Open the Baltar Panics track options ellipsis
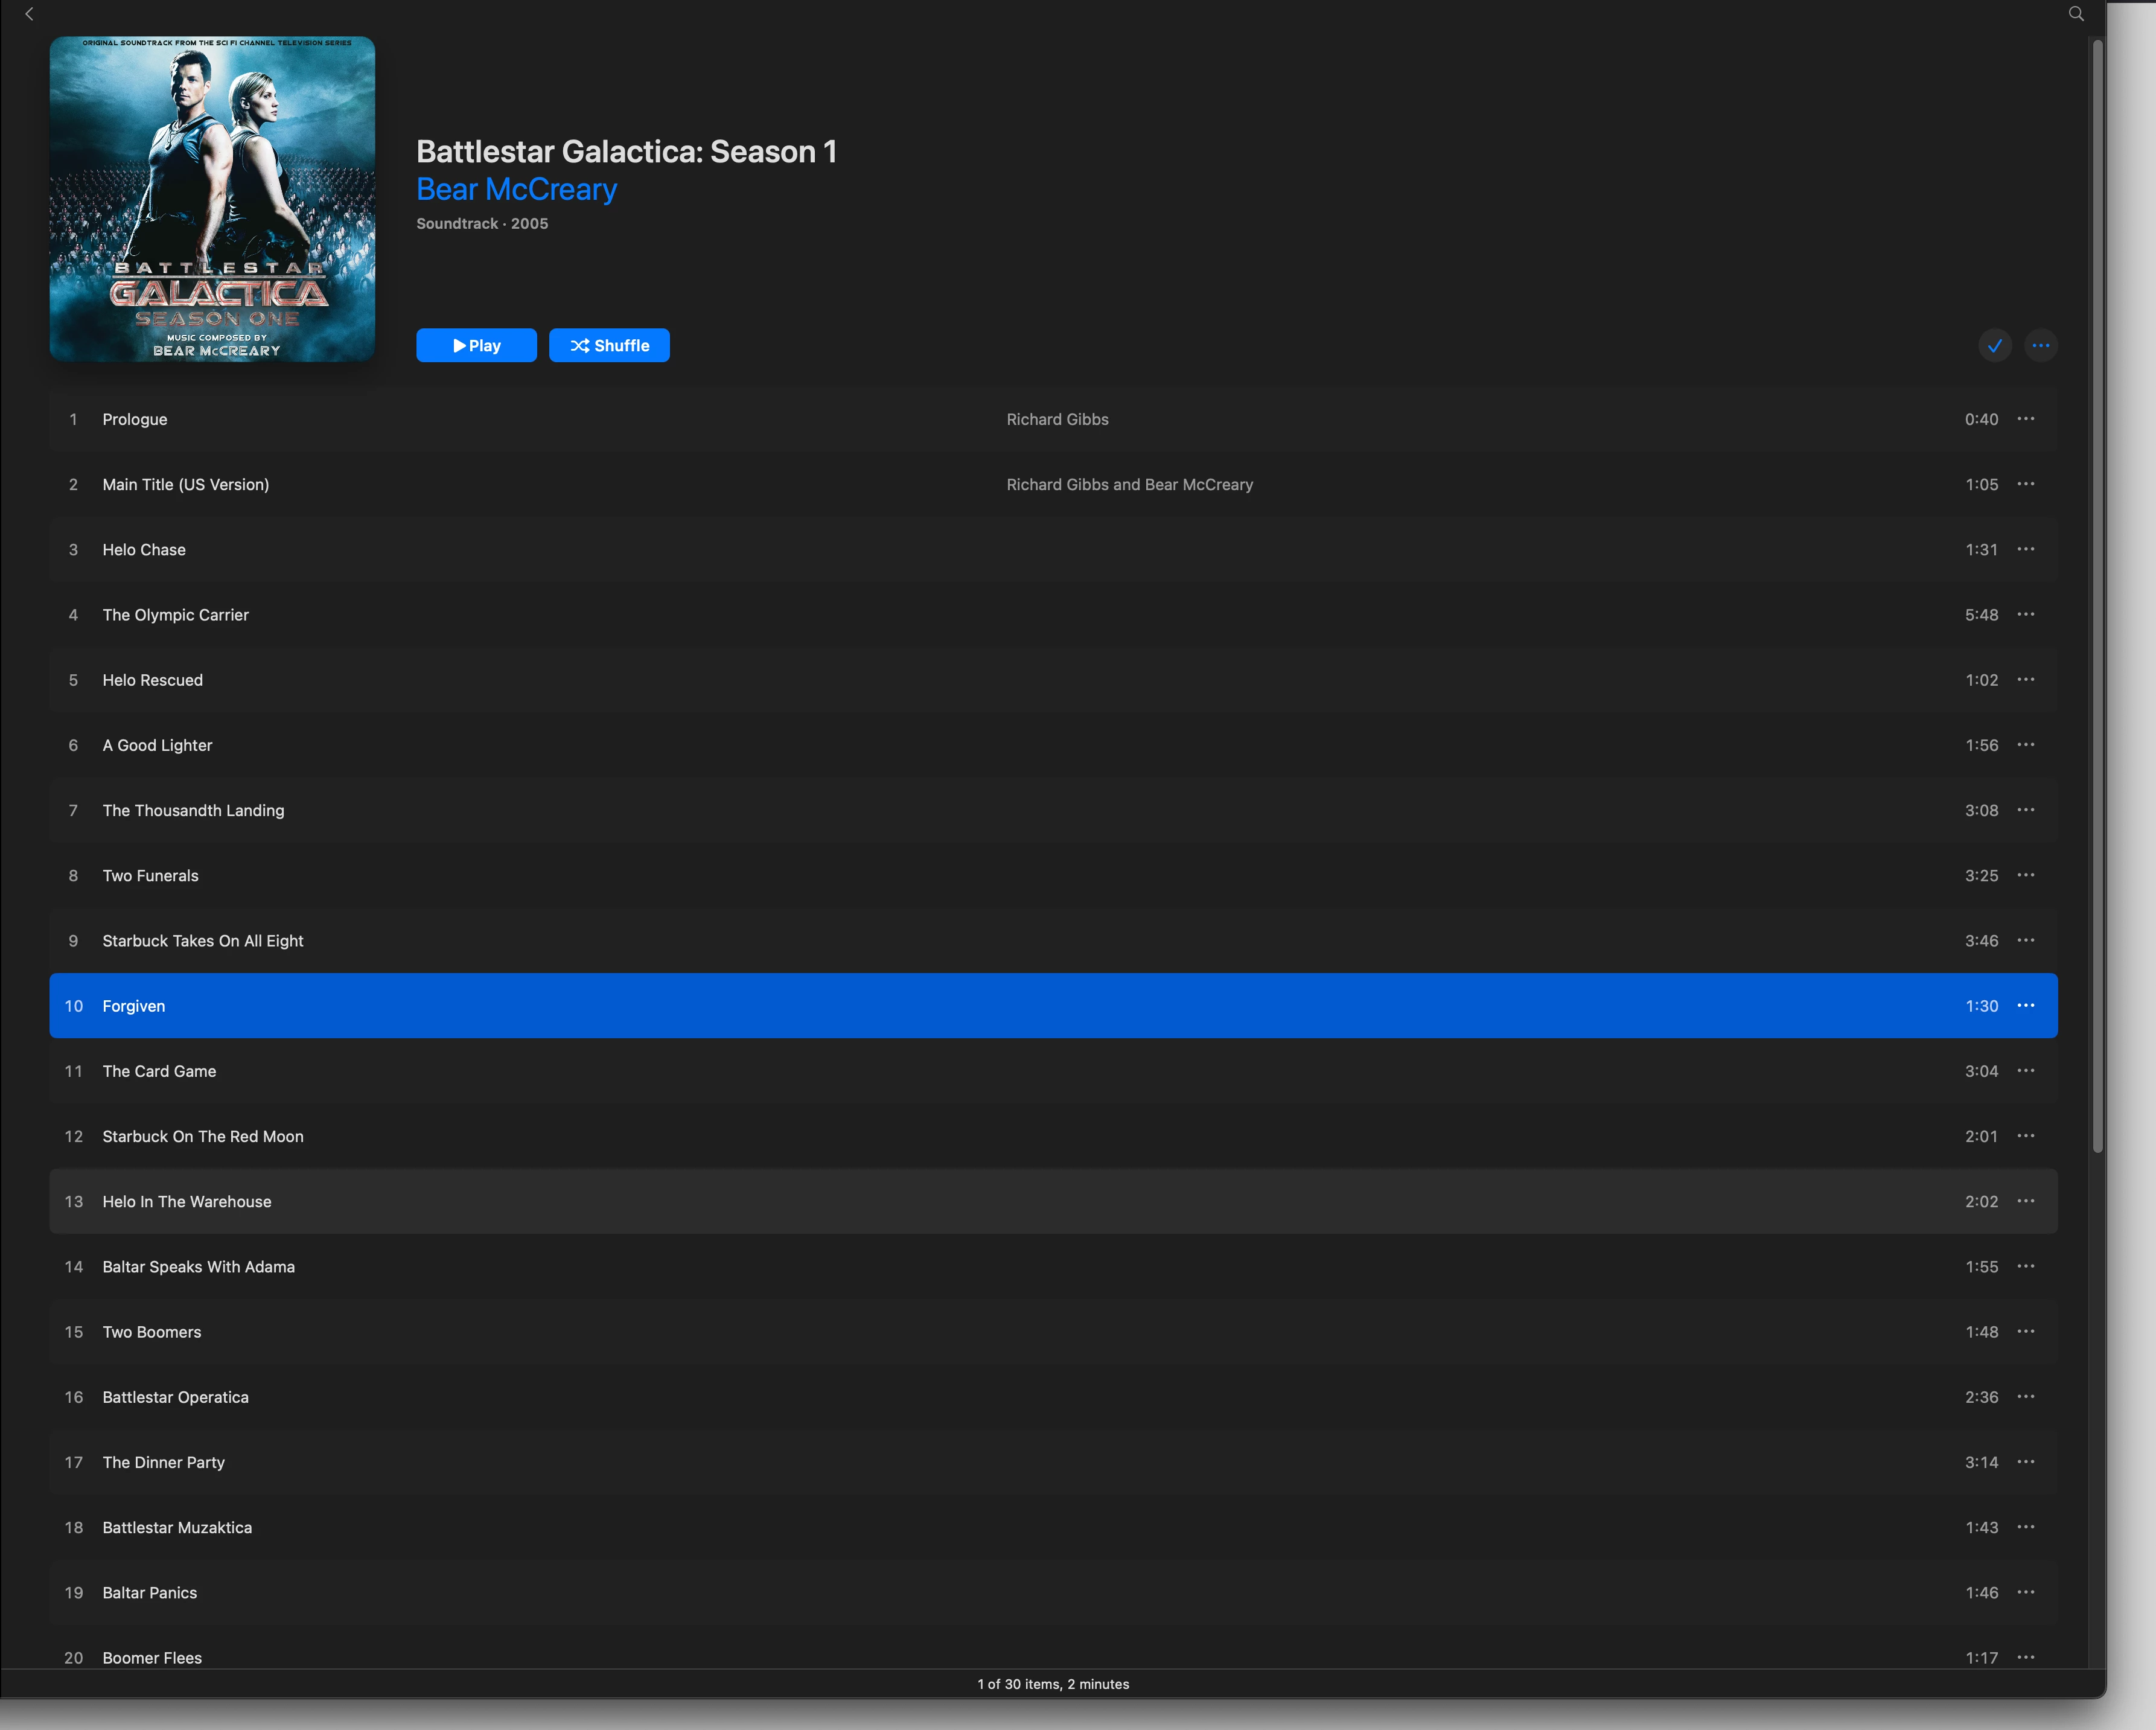This screenshot has width=2156, height=1730. pyautogui.click(x=2025, y=1593)
